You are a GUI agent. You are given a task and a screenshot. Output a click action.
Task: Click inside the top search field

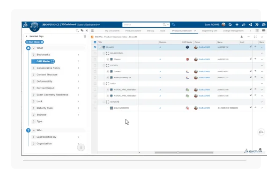coord(142,25)
